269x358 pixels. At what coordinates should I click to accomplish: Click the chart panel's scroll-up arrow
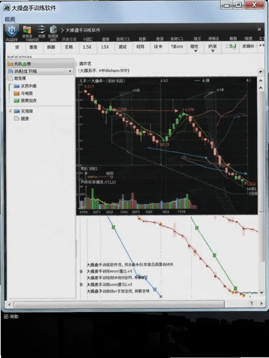[x=261, y=81]
